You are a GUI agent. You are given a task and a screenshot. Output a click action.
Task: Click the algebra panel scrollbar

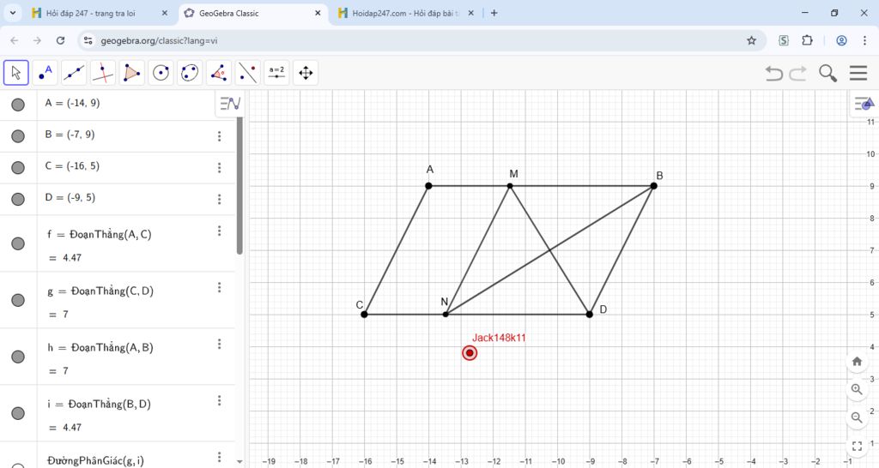tap(239, 186)
